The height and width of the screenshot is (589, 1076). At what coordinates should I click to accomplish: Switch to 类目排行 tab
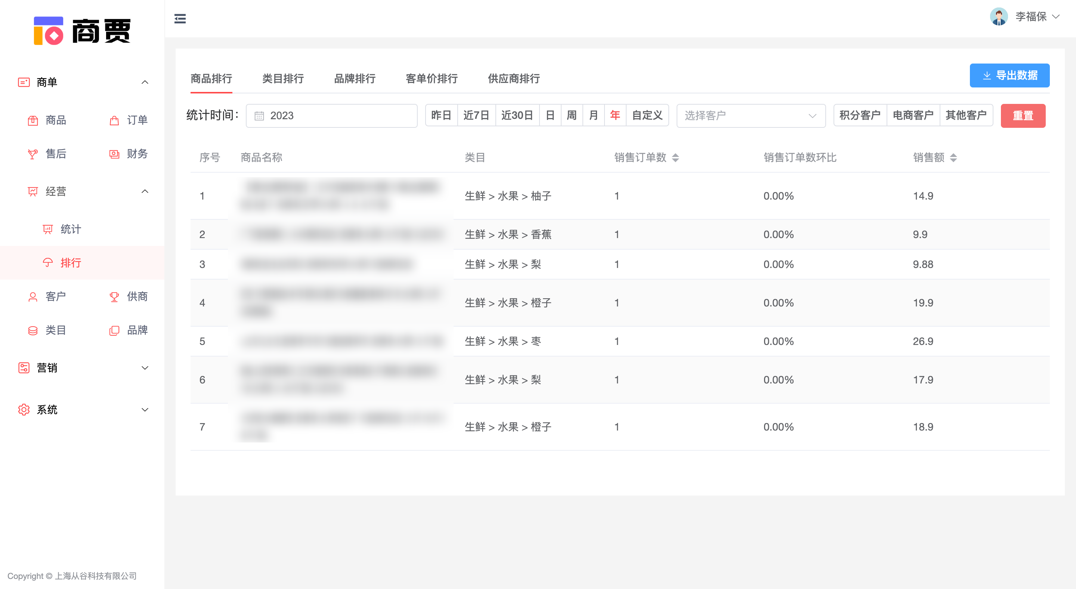[283, 78]
